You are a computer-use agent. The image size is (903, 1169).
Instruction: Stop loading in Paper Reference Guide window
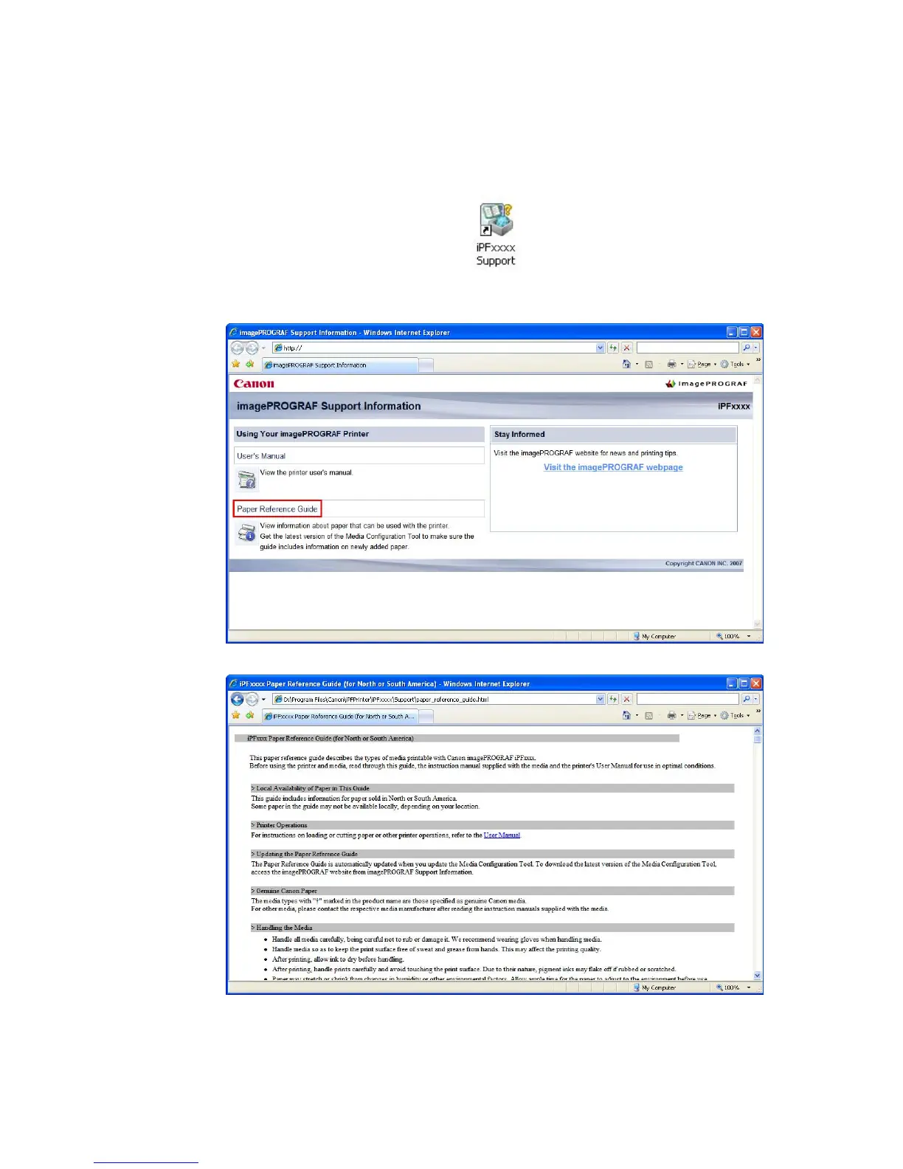click(626, 699)
